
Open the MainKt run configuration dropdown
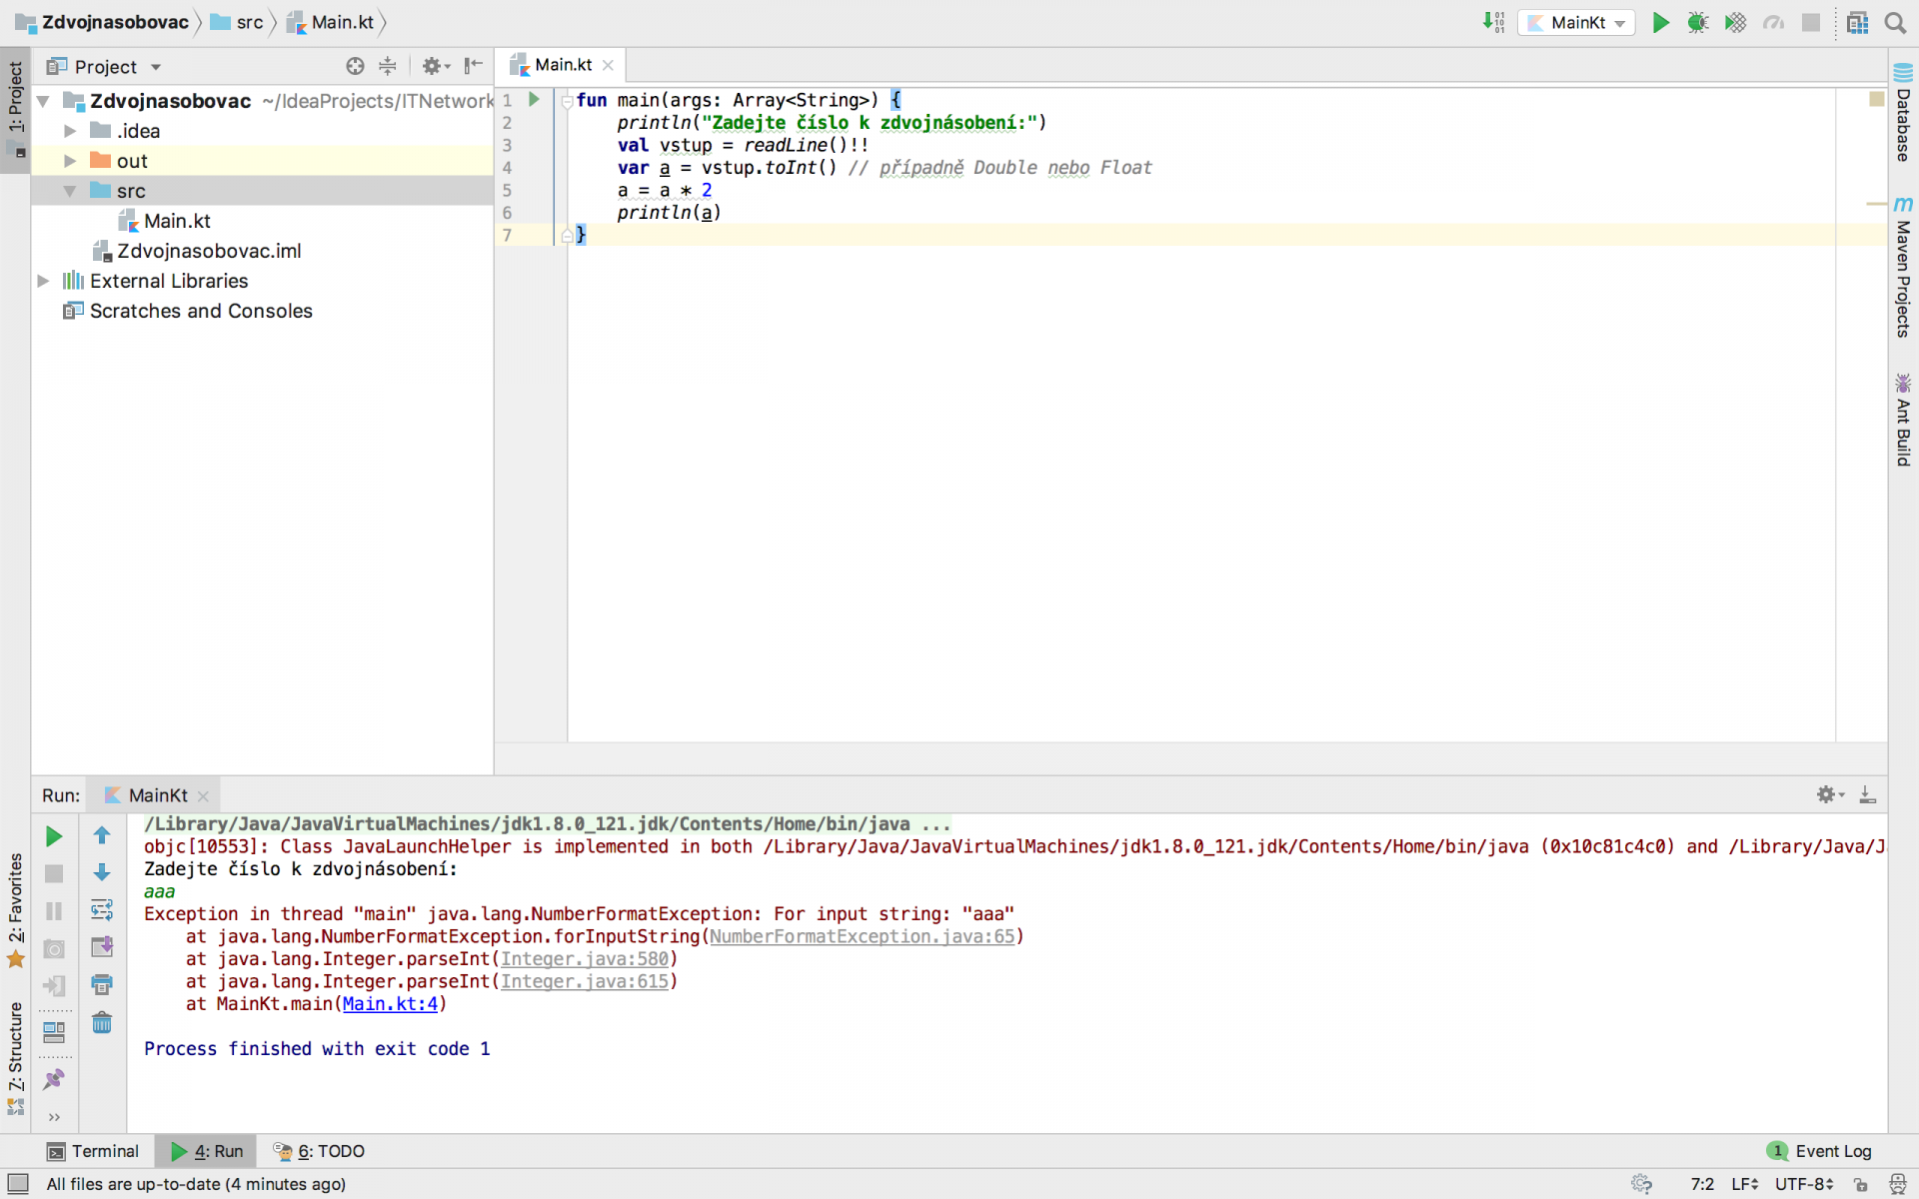(1578, 22)
